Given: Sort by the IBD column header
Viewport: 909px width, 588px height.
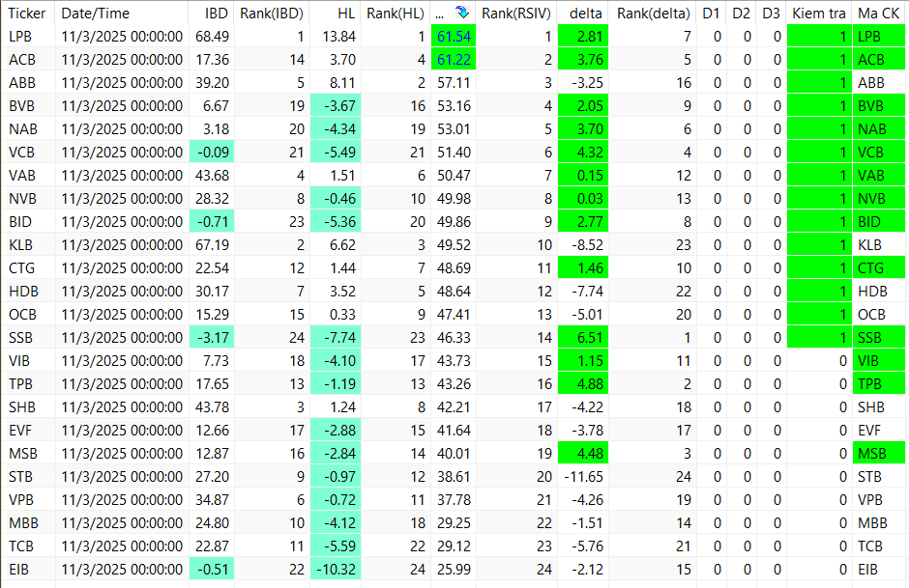Looking at the screenshot, I should (212, 13).
